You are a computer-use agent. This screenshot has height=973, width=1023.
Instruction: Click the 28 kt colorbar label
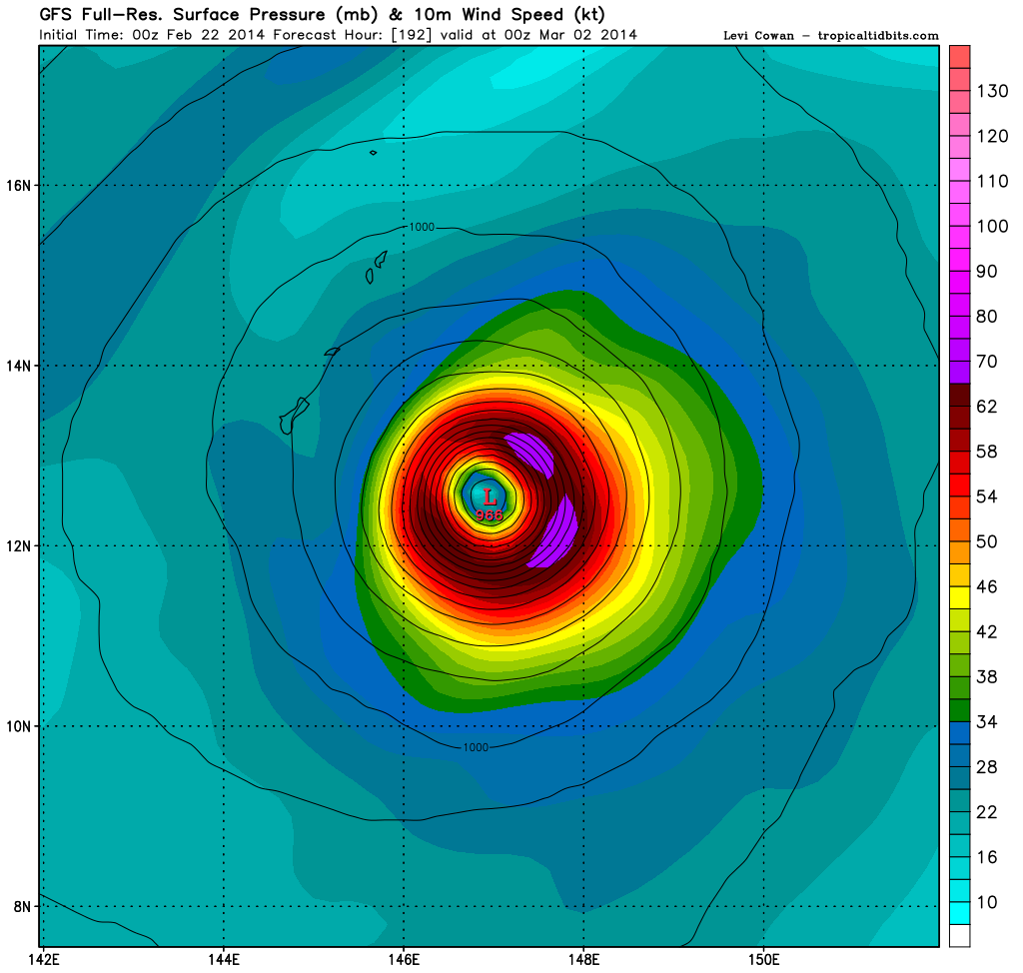987,767
